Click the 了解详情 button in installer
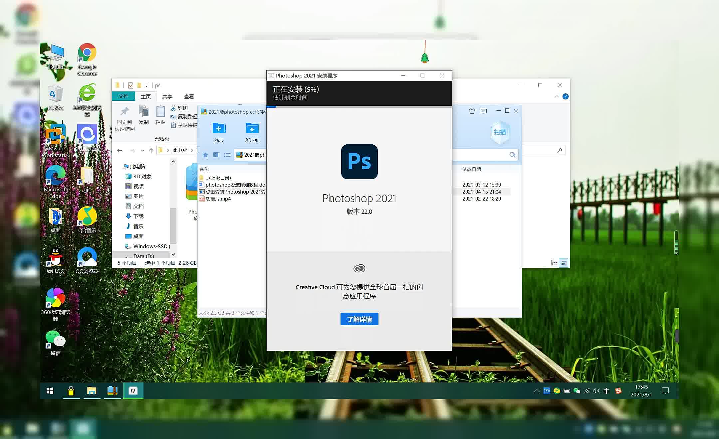Screen dimensions: 719x439 click(359, 319)
